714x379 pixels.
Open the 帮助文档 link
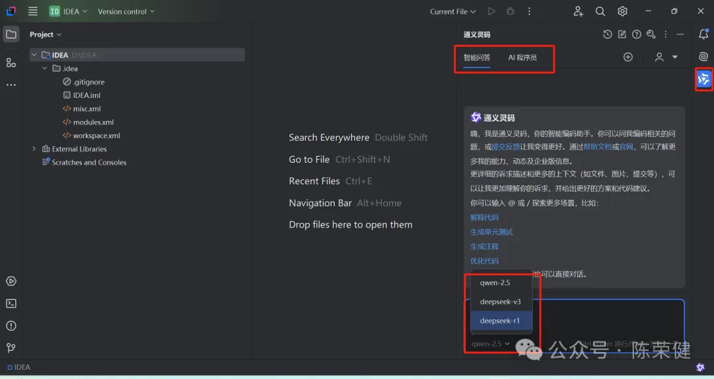[598, 147]
